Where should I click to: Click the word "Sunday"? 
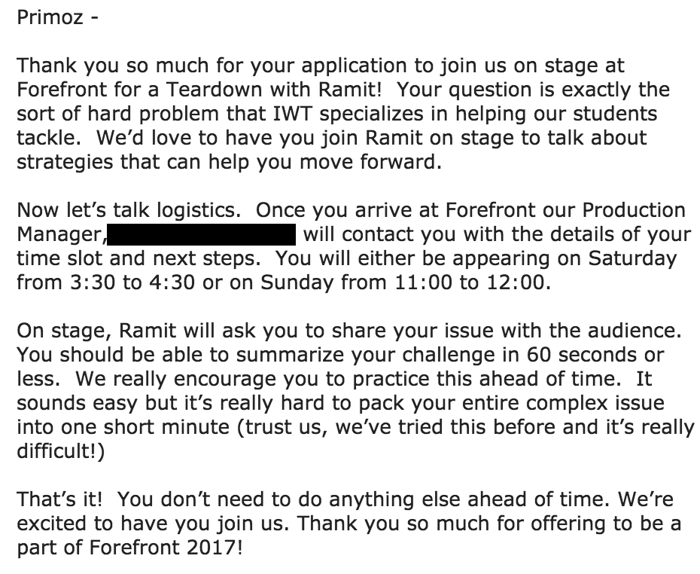tap(297, 282)
